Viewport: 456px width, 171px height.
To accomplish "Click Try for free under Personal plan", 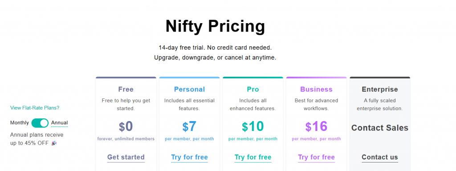I will coord(189,157).
